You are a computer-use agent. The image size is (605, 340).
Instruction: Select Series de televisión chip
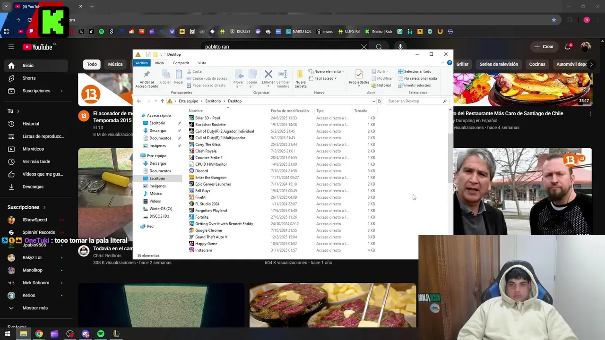499,64
